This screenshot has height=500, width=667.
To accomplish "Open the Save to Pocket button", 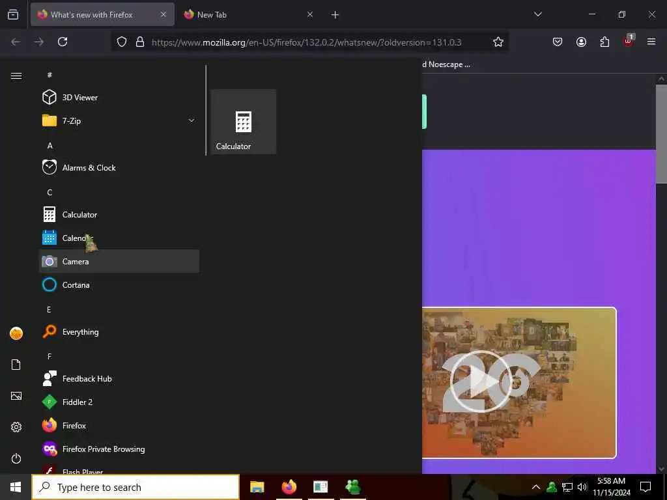I will [x=558, y=42].
